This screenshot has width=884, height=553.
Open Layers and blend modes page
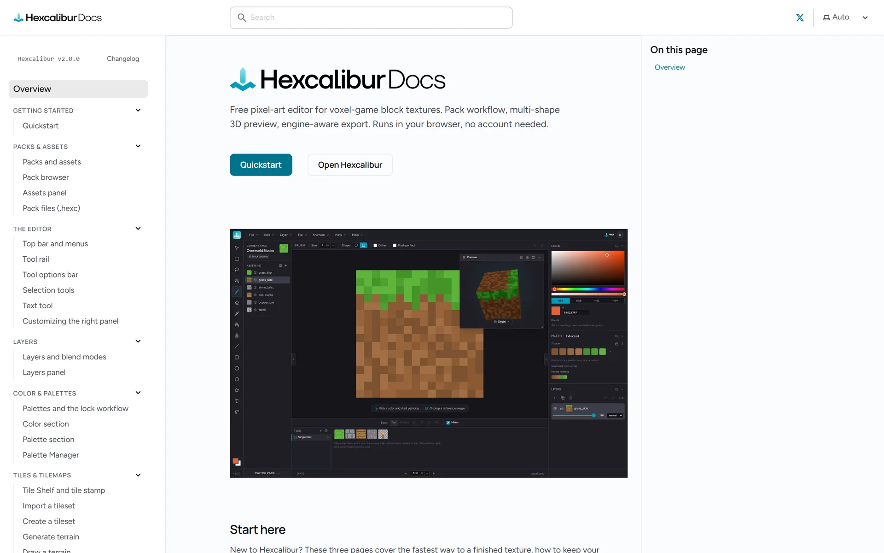tap(64, 357)
